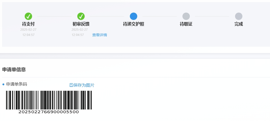Select the 待支付 step label

[x=28, y=24]
